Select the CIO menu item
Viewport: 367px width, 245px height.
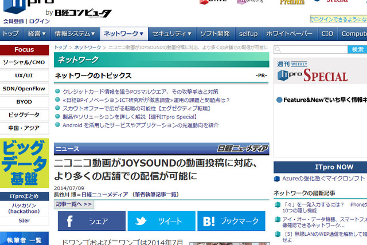click(327, 34)
